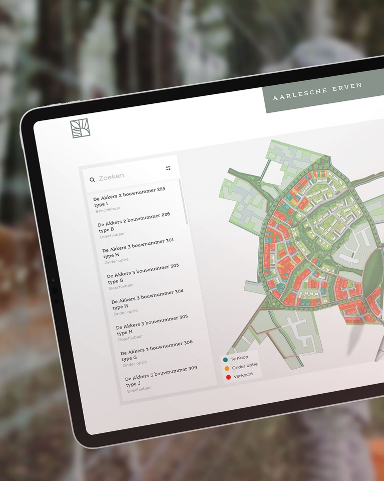Click the Onder optie legend label

pyautogui.click(x=245, y=366)
